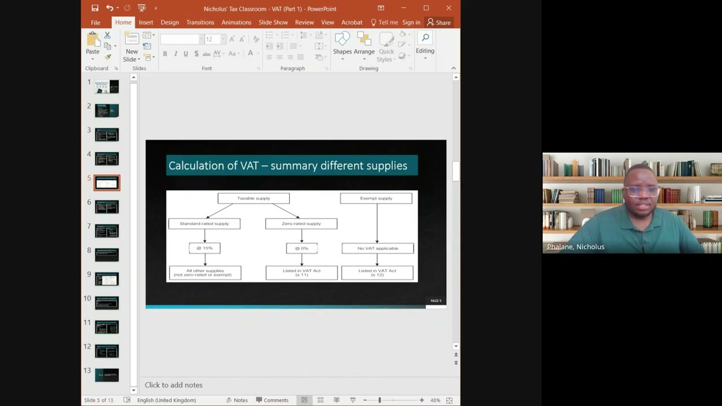Click the Quick Styles button
The width and height of the screenshot is (722, 406).
[x=386, y=47]
